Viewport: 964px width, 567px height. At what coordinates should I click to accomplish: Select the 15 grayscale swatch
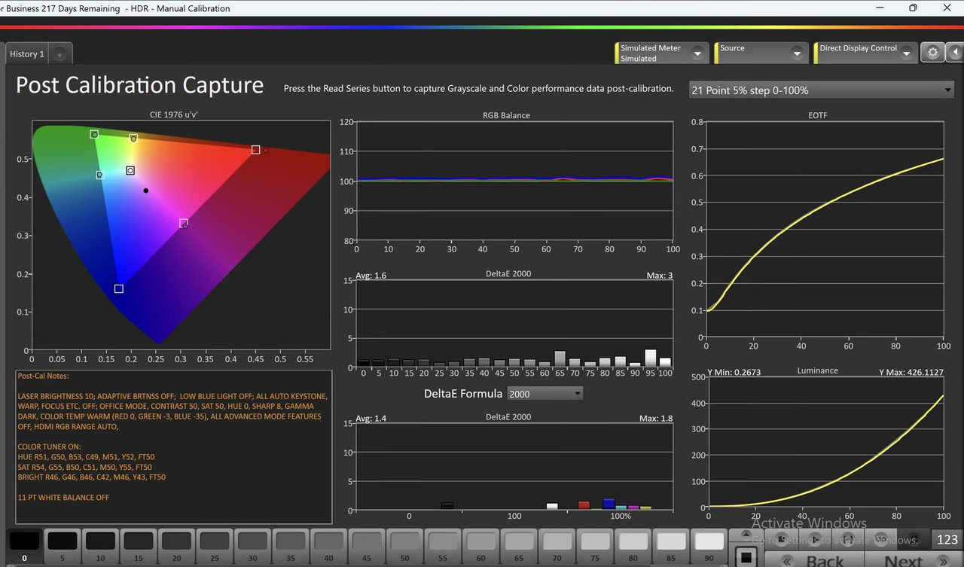tap(139, 545)
